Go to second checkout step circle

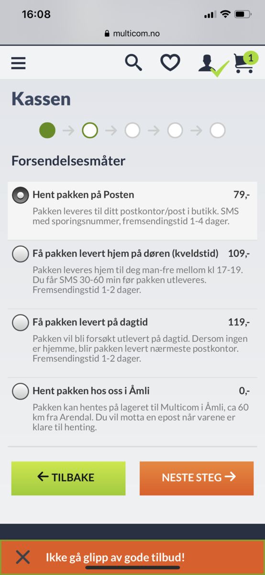(90, 130)
